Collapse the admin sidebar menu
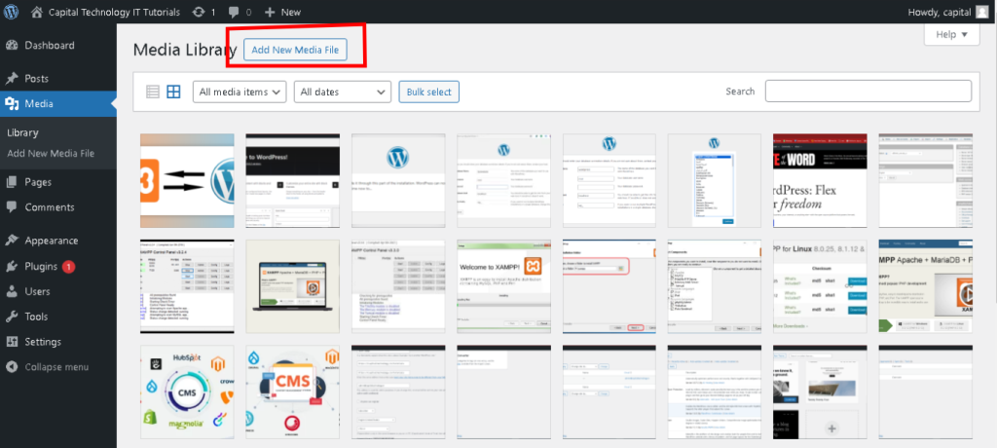Image resolution: width=997 pixels, height=448 pixels. coord(55,367)
